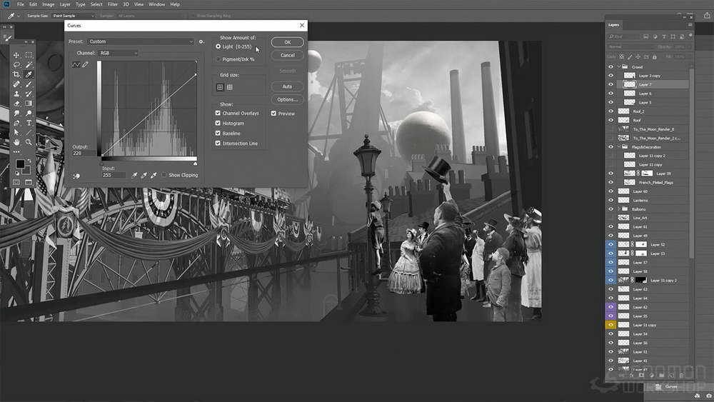The height and width of the screenshot is (402, 714).
Task: Select the Path Selection tool
Action: (16, 133)
